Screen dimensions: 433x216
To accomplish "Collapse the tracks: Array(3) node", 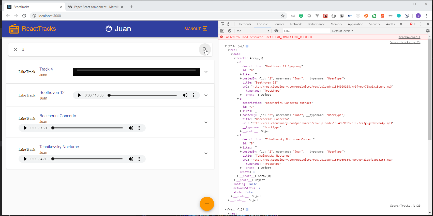I will [x=235, y=58].
